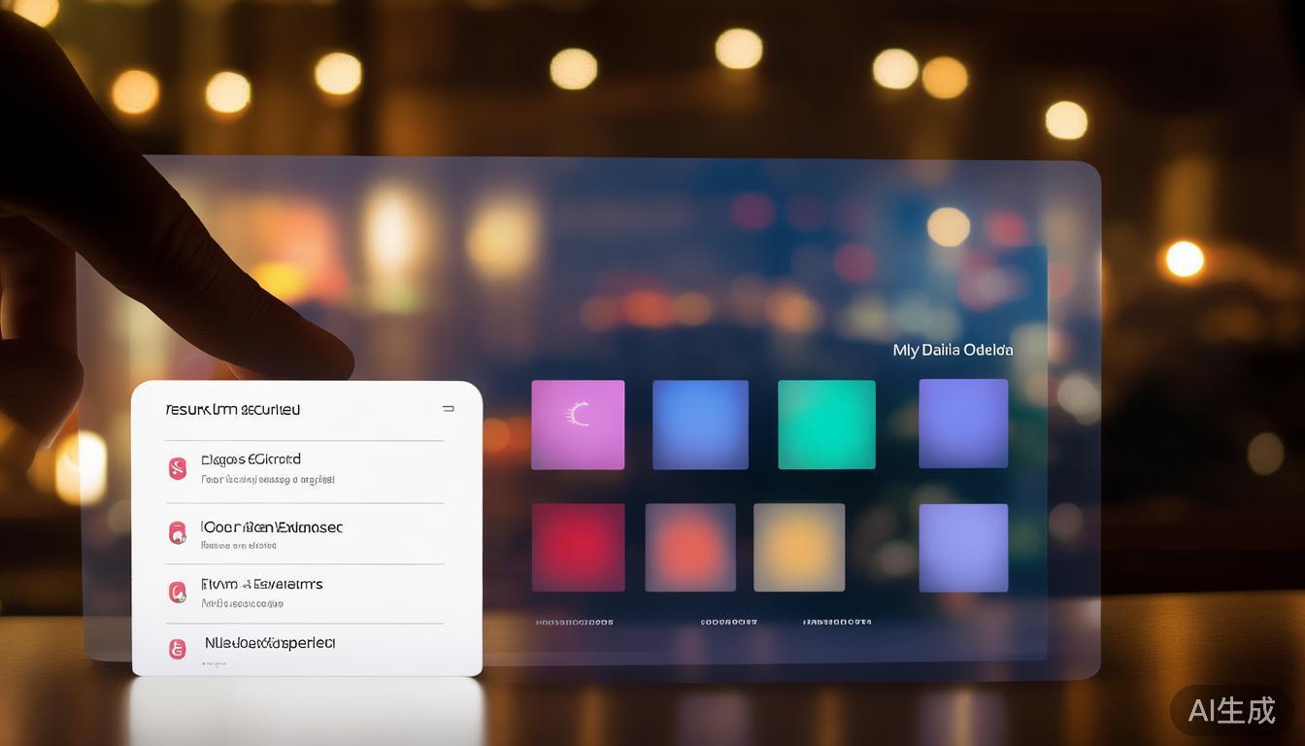Select the yellow glowing tile
This screenshot has width=1305, height=746.
tap(799, 547)
